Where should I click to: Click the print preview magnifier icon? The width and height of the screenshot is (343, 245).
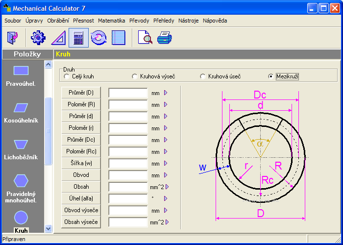pos(145,37)
